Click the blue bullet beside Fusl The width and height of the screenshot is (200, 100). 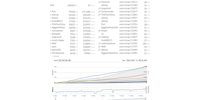51,12
